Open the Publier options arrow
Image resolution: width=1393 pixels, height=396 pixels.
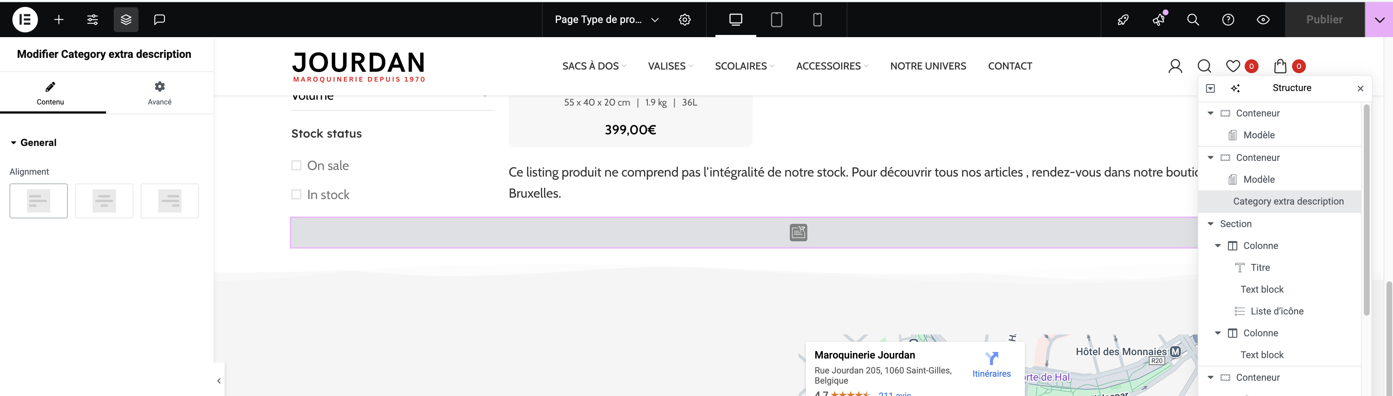(x=1379, y=20)
